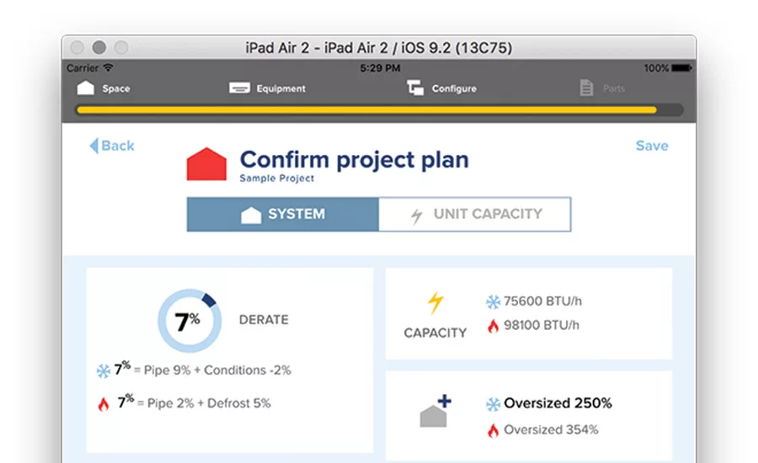Click the '98100 BTU/h' value
The height and width of the screenshot is (463, 758).
542,325
